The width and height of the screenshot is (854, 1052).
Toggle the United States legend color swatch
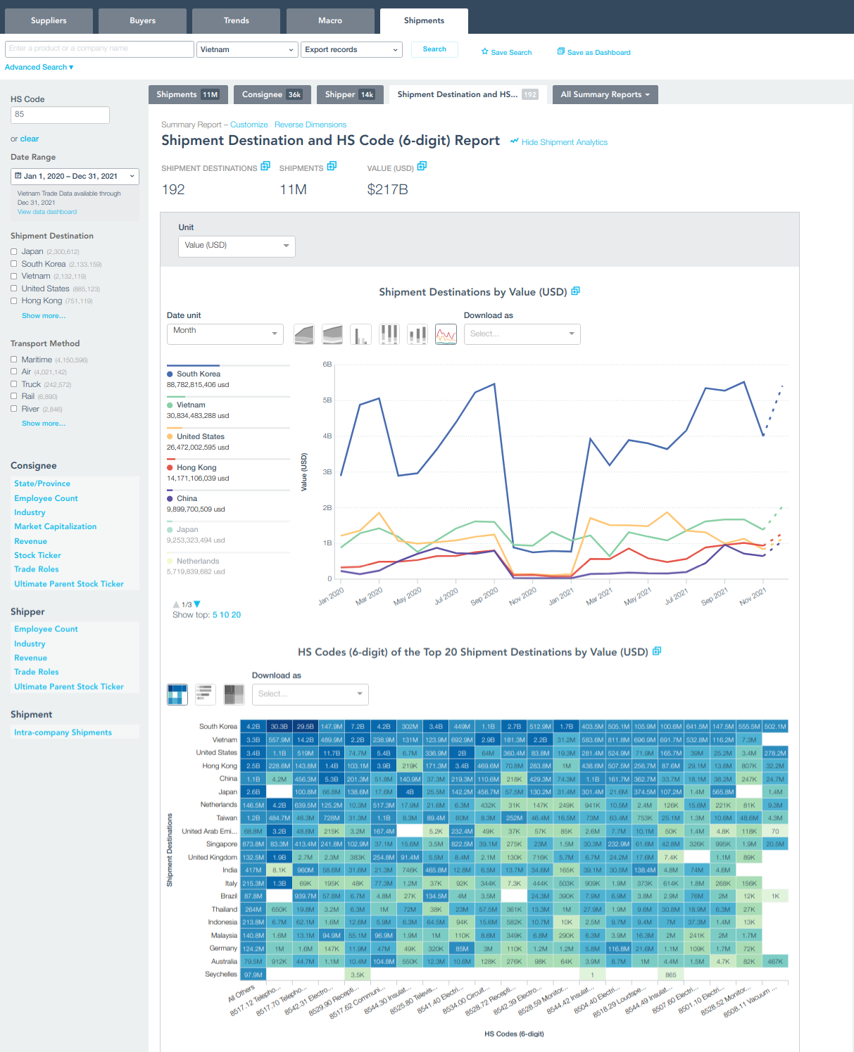(x=170, y=436)
